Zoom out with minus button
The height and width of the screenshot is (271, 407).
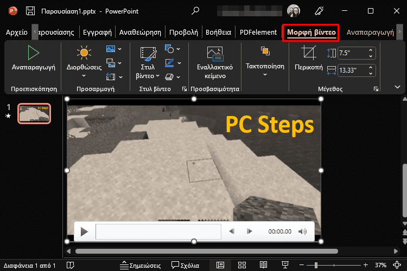301,265
